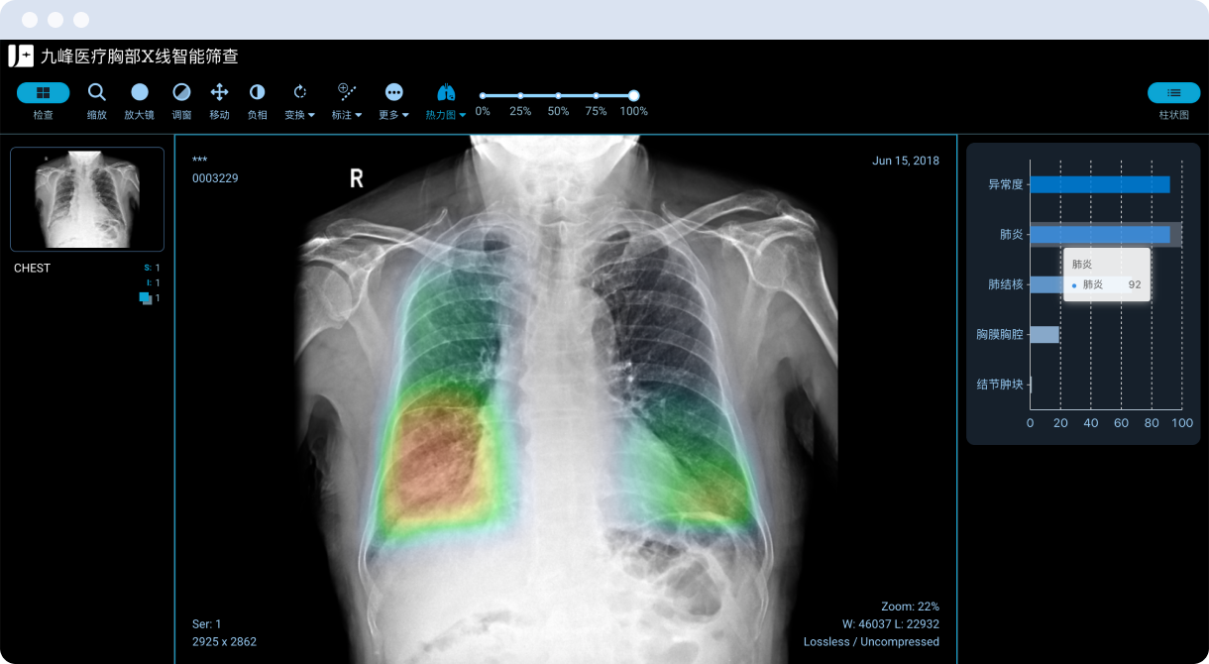Image resolution: width=1209 pixels, height=664 pixels.
Task: Click the image stack count icon
Action: 146,298
